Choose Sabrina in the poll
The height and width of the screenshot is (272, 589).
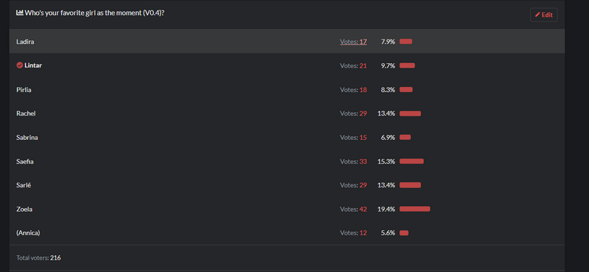click(x=287, y=137)
